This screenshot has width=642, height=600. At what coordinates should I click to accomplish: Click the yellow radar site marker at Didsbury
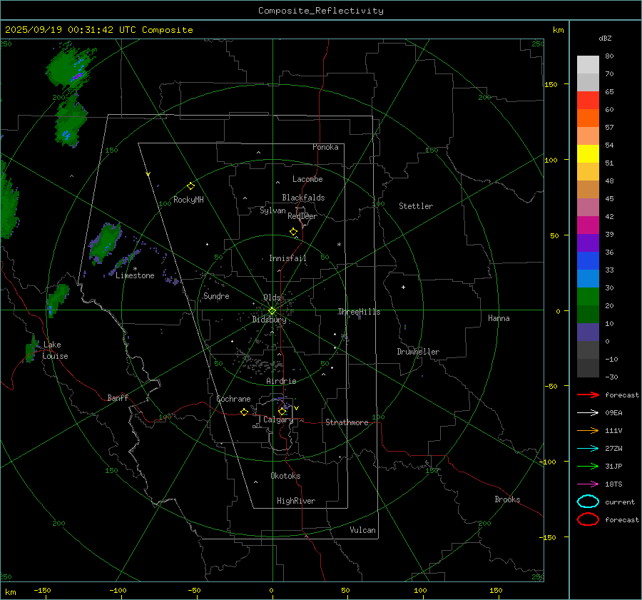(272, 310)
